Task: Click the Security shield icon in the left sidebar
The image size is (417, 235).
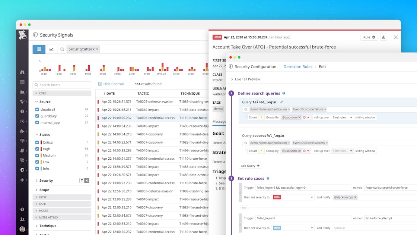Action: point(22,169)
